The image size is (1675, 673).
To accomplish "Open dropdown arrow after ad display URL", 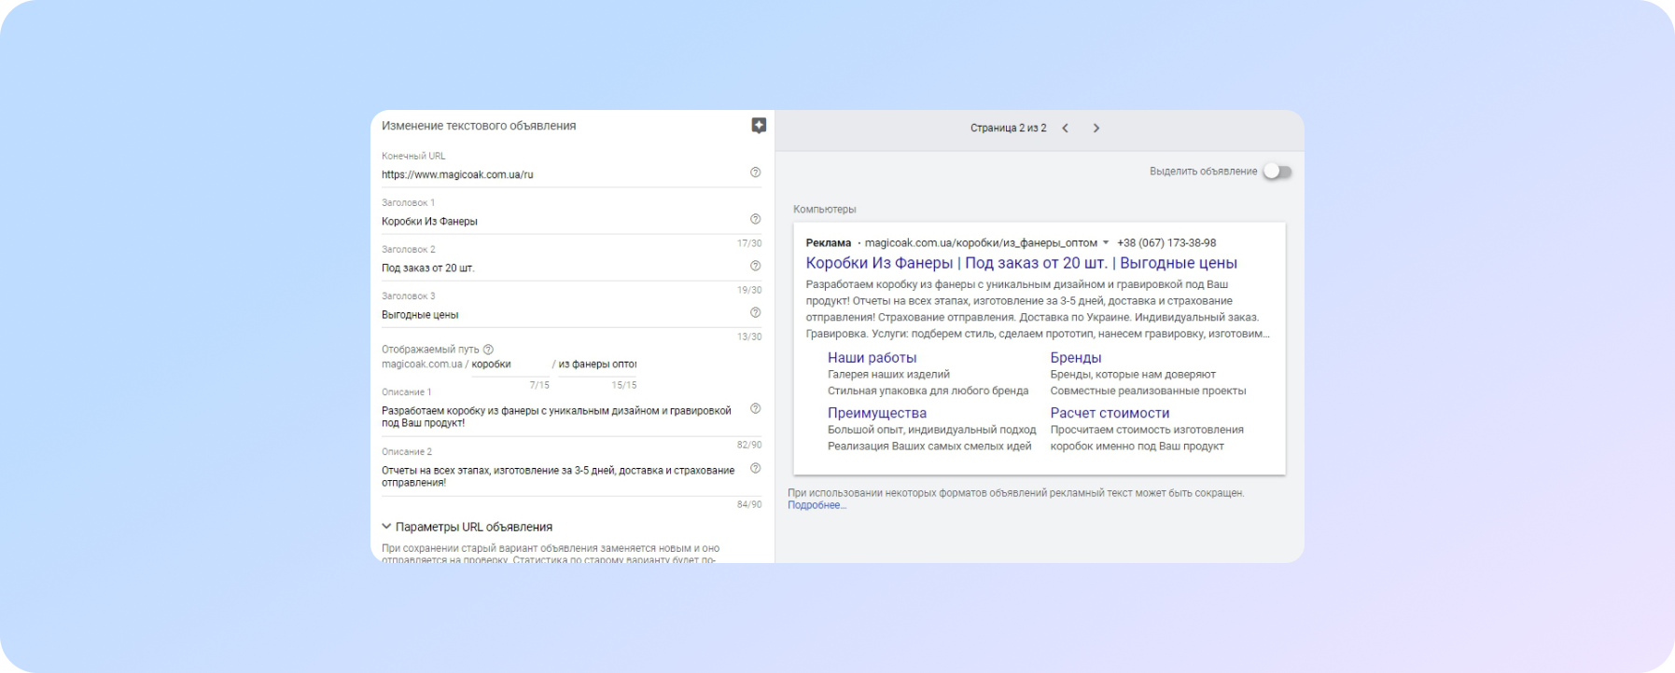I will [1106, 242].
